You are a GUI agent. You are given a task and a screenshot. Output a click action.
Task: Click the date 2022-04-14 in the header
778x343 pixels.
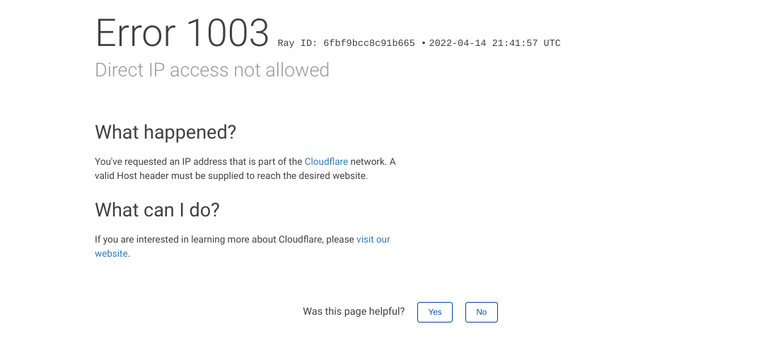point(457,44)
